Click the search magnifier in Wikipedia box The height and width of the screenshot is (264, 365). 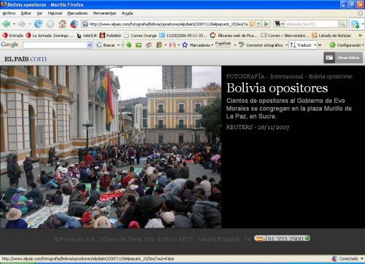tap(342, 24)
